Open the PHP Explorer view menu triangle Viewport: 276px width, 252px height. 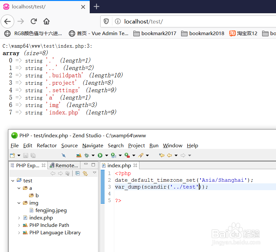(95, 173)
